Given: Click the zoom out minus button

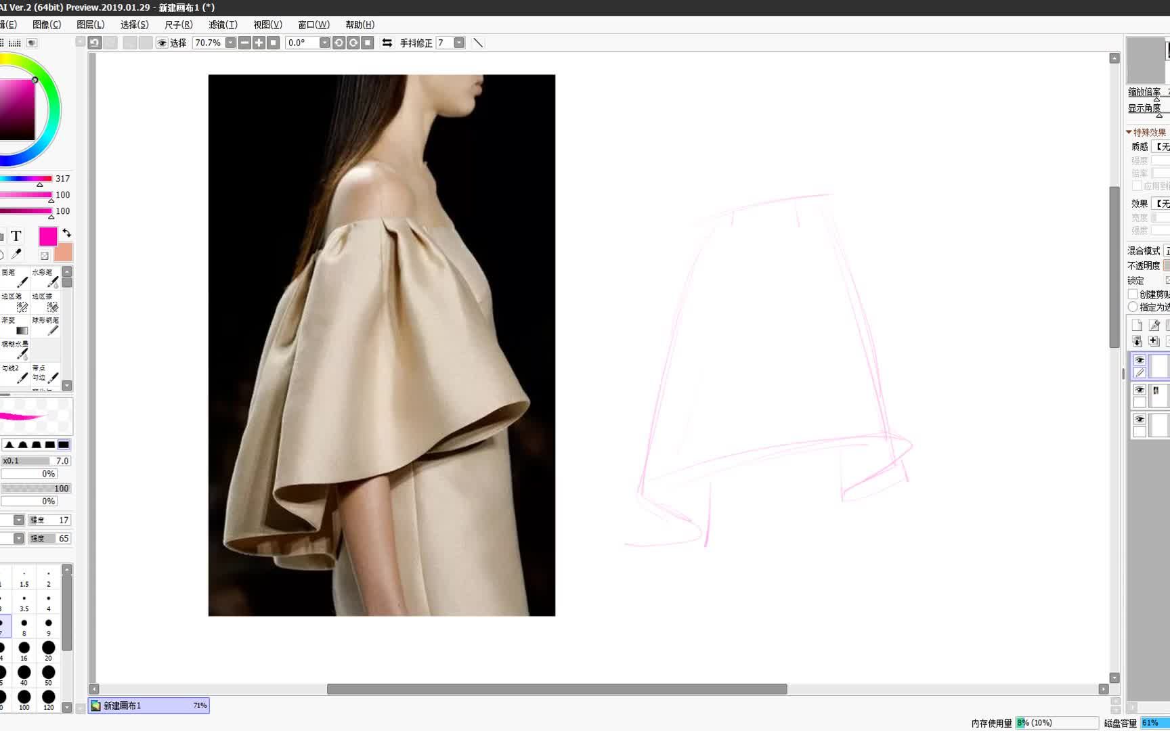Looking at the screenshot, I should [x=244, y=43].
